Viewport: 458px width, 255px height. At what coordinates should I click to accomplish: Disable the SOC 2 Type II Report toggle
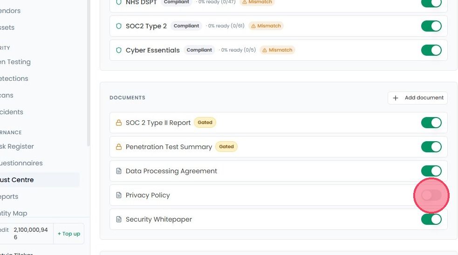[431, 123]
